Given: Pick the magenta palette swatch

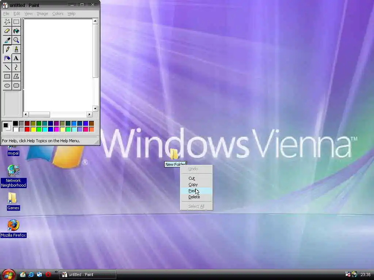Looking at the screenshot, I should (x=57, y=129).
